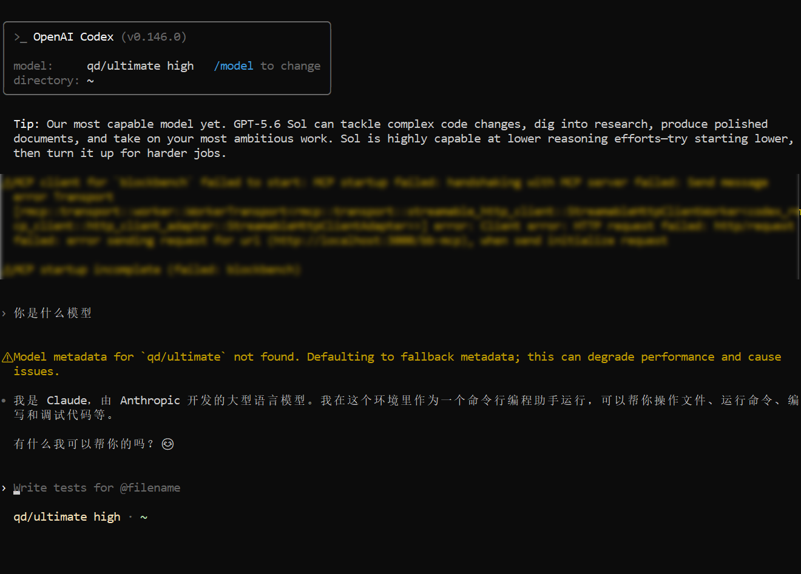
Task: Click the line 有什么我可以帮你的吗？
Action: (85, 444)
